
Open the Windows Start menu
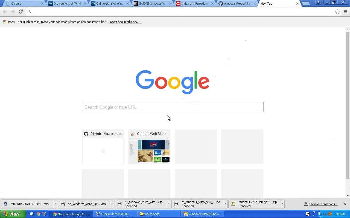pos(13,214)
